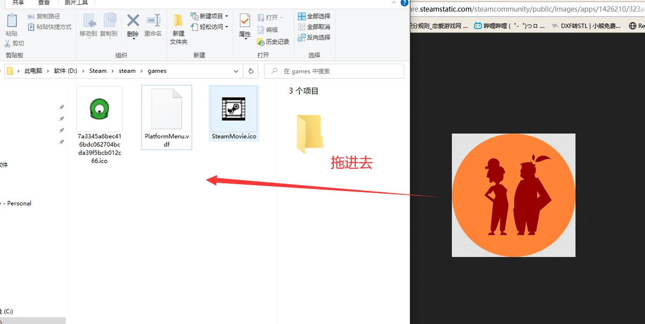
Task: Click the Rename (重命名) icon
Action: (153, 21)
